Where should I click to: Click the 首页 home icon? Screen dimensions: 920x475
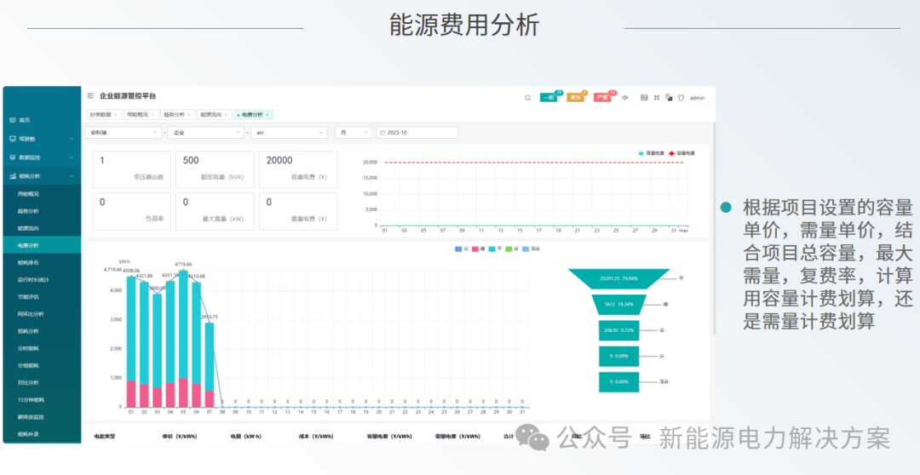pyautogui.click(x=13, y=120)
